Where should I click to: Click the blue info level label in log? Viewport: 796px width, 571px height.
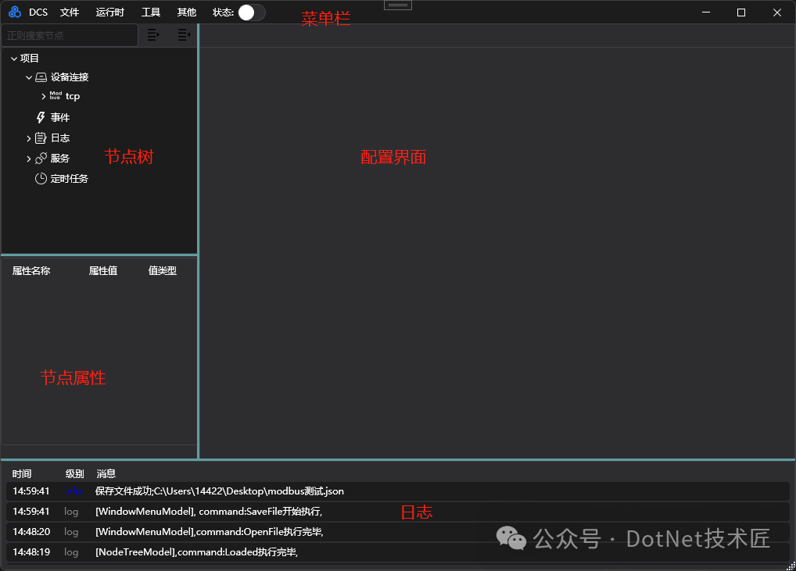tap(72, 491)
